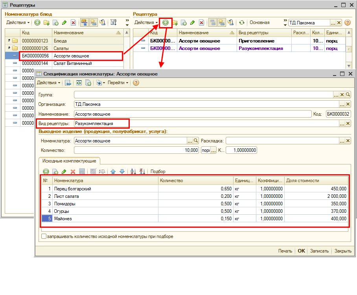Open Действия menu in the specification window

click(48, 83)
